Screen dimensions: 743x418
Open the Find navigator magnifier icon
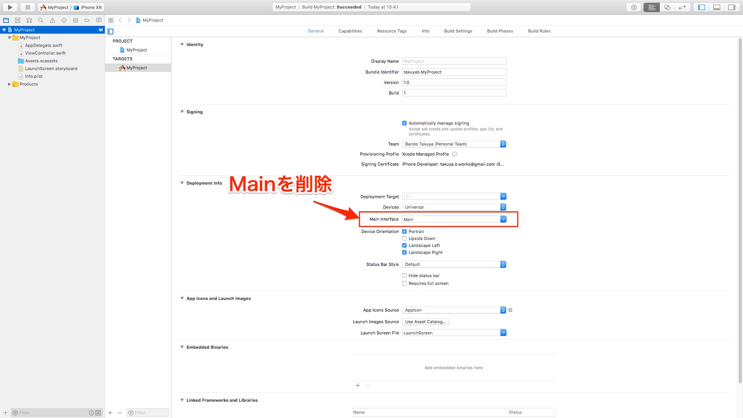pyautogui.click(x=41, y=20)
